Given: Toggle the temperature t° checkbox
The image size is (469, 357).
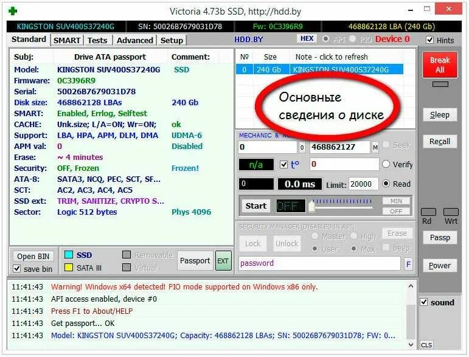Looking at the screenshot, I should [283, 164].
